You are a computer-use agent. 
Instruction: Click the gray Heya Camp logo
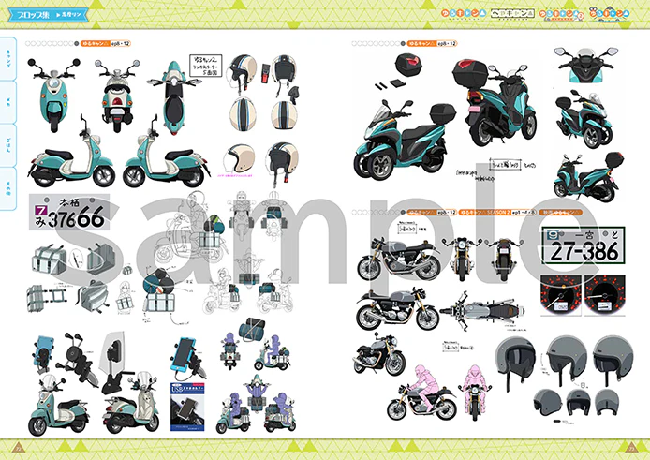[x=512, y=14]
